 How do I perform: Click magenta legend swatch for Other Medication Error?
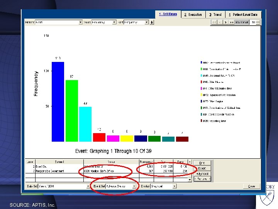(x=201, y=88)
